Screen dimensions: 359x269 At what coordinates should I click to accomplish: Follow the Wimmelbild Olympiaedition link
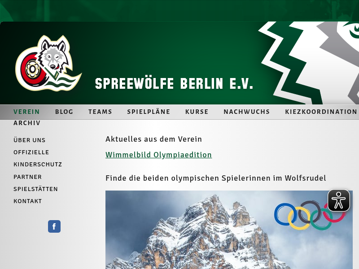click(x=159, y=155)
